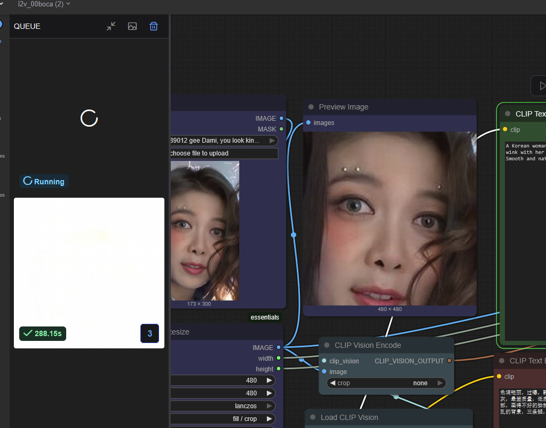Click the 480 × 480 preview image
Image resolution: width=546 pixels, height=428 pixels.
point(389,219)
